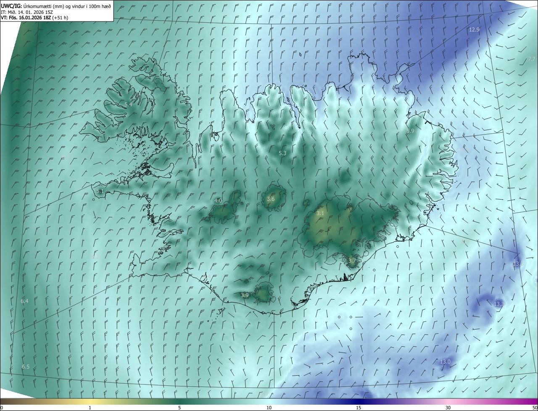Click the 50 tick on the color scale
The image size is (538, 411).
[535, 408]
